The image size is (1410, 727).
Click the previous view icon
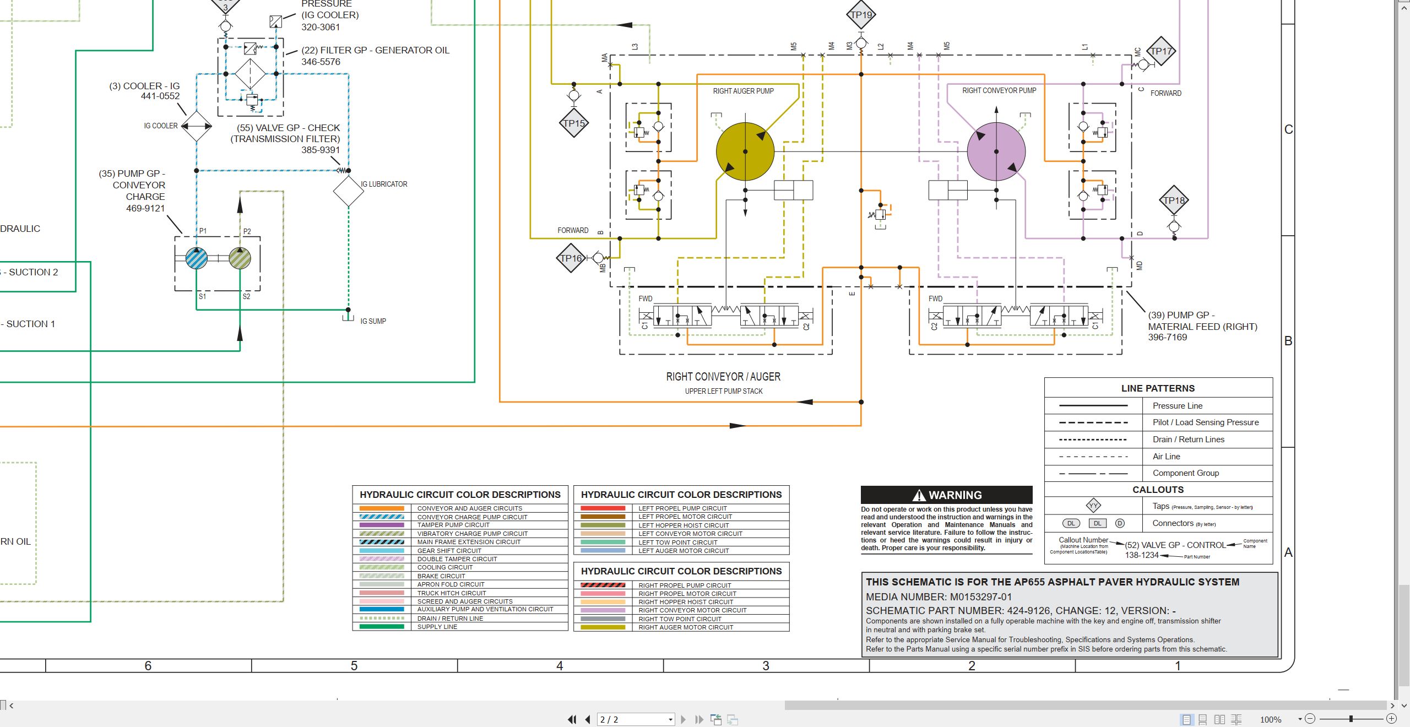coord(716,719)
